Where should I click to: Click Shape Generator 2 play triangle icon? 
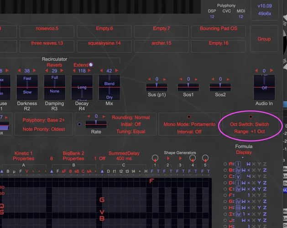(168, 158)
